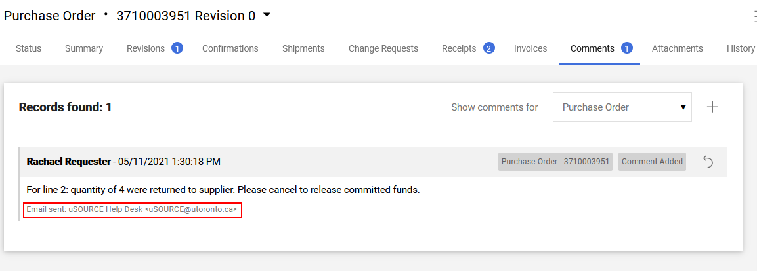Click the plus icon to add comment
757x271 pixels.
tap(712, 107)
